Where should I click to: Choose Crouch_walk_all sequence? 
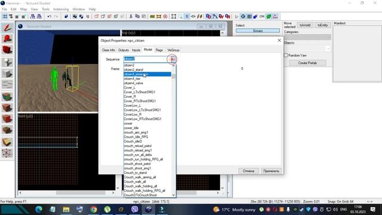[x=147, y=182]
